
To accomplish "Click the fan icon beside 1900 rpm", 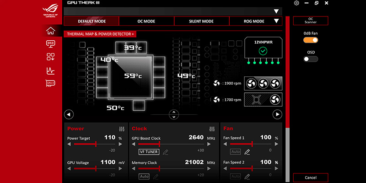I will tap(216, 83).
